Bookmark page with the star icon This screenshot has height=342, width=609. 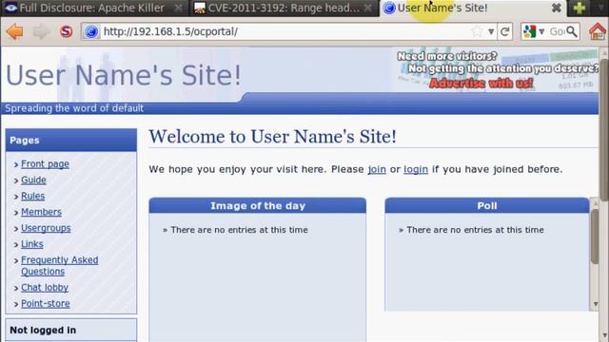(478, 31)
